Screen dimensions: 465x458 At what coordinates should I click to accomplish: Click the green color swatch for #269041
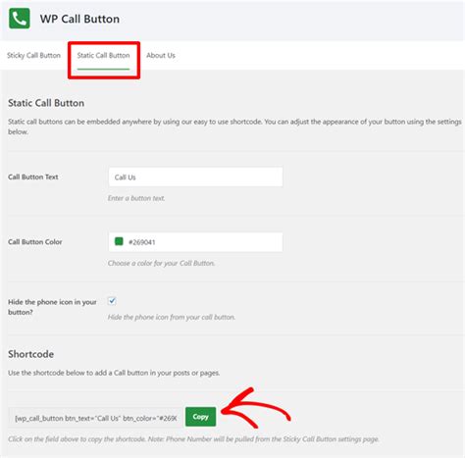click(x=119, y=241)
